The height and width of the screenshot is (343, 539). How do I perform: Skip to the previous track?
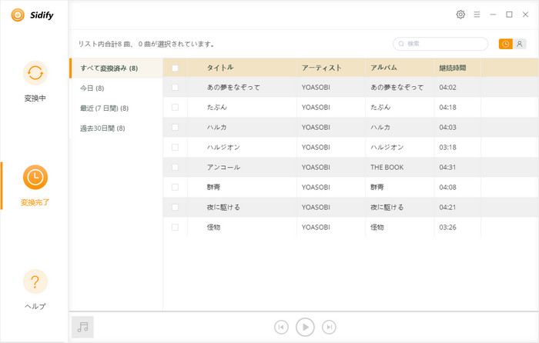281,327
